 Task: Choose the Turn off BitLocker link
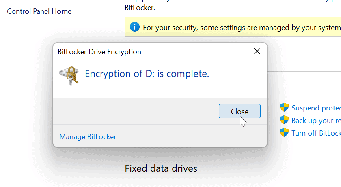tap(316, 133)
